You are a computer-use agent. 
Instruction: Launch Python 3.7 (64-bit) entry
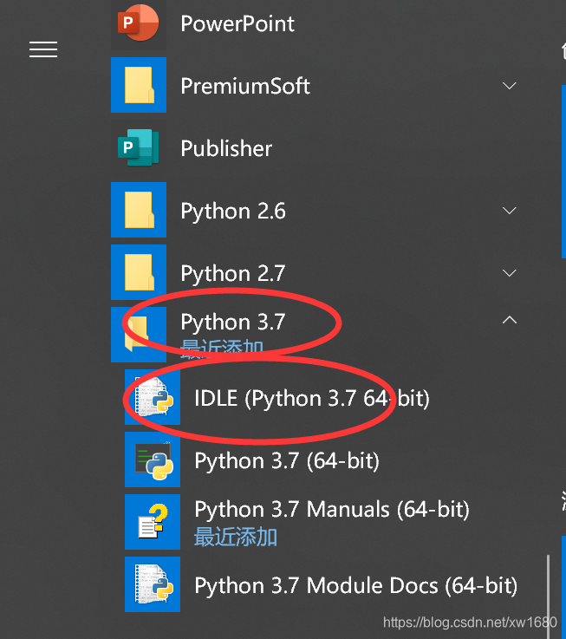[287, 461]
